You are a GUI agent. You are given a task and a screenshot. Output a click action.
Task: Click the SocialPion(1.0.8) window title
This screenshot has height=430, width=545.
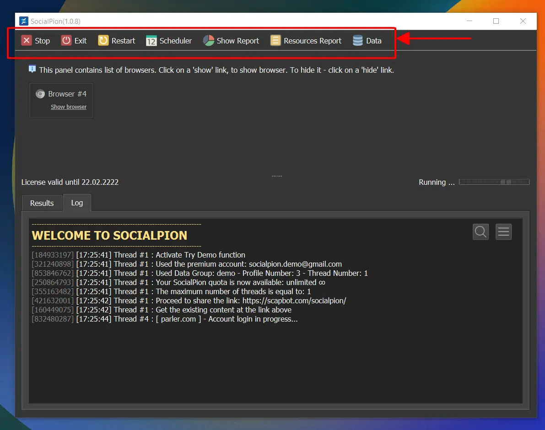tap(55, 21)
